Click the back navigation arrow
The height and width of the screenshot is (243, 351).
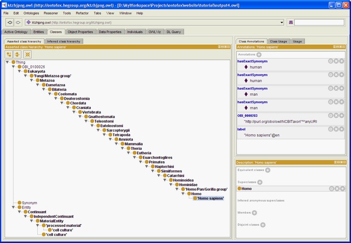coord(10,22)
